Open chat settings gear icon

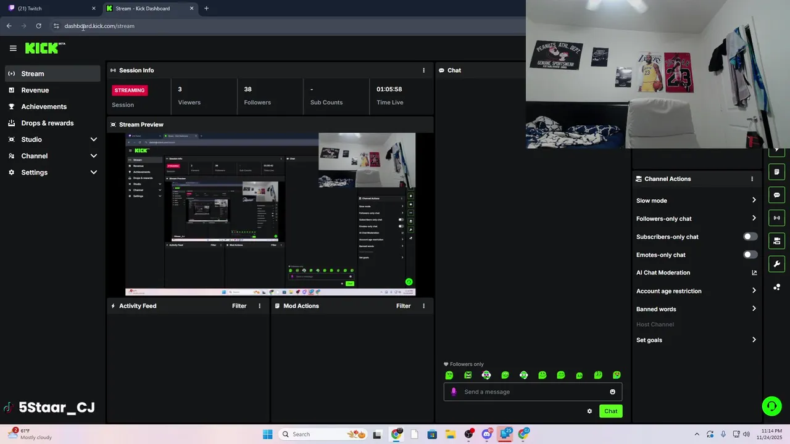[589, 411]
